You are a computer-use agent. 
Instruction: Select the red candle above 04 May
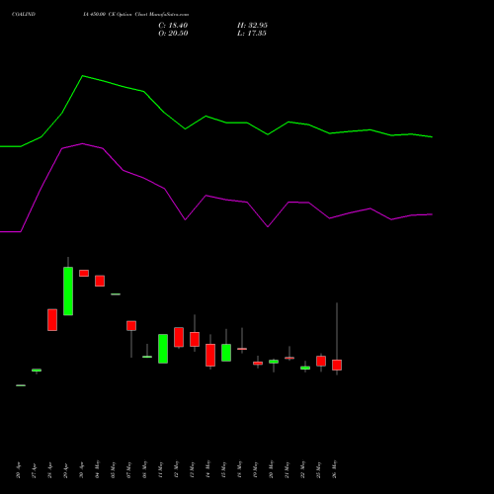click(100, 281)
